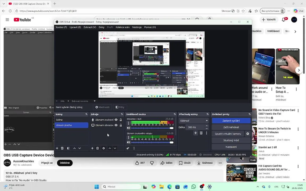
Task: Select the Scéna scene row
Action: click(71, 120)
